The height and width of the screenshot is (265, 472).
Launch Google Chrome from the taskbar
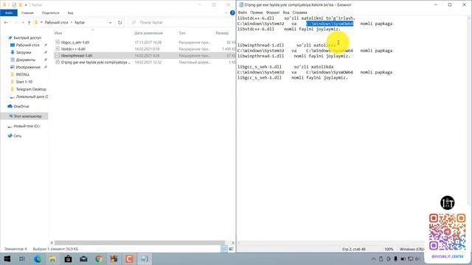click(99, 258)
